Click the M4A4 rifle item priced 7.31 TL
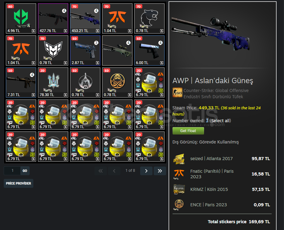The width and height of the screenshot is (284, 230). tap(21, 83)
